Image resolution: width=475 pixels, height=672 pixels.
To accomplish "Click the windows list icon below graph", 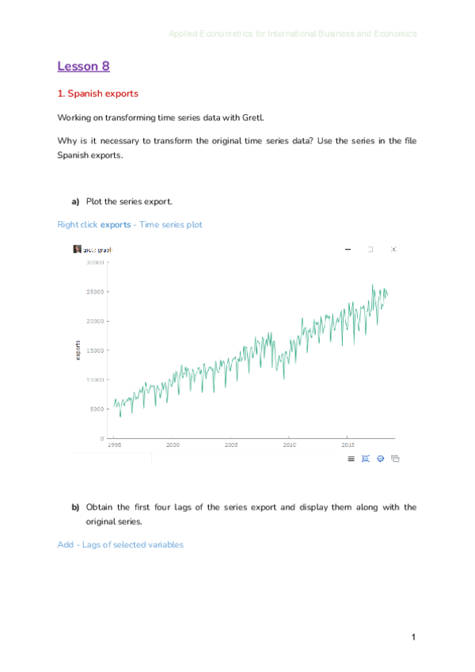I will (x=395, y=459).
